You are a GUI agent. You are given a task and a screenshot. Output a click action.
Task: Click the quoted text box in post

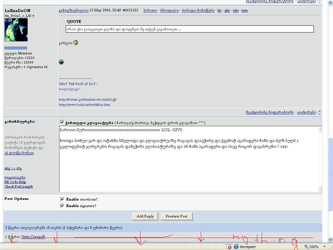click(190, 29)
